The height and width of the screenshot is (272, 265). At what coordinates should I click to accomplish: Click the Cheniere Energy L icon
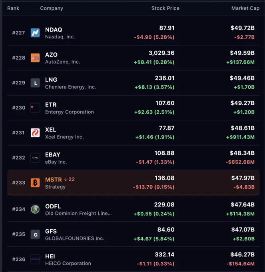click(x=35, y=83)
